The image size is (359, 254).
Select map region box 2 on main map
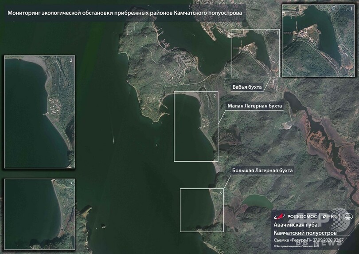pyautogui.click(x=196, y=127)
